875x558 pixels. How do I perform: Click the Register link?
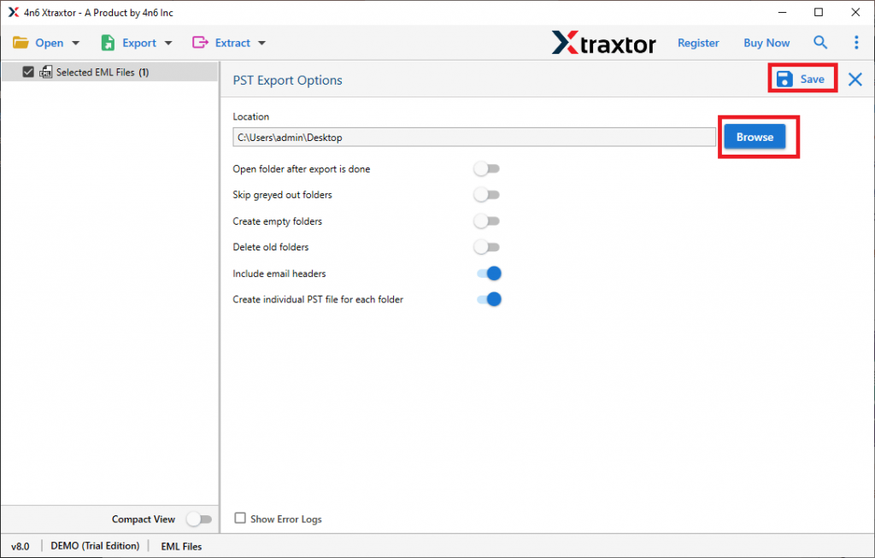click(698, 43)
